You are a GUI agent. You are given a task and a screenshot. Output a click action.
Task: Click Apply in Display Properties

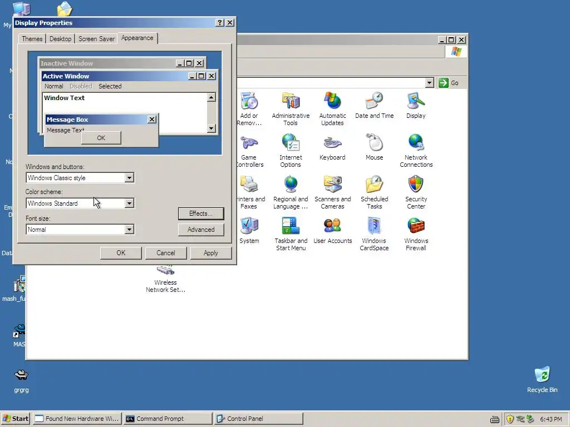pyautogui.click(x=211, y=253)
